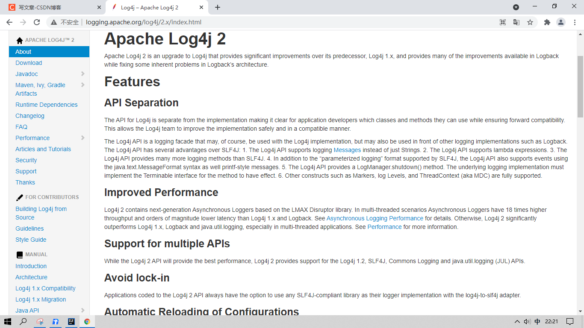584x328 pixels.
Task: Click the home icon beside APACHE LOG4J 2
Action: pyautogui.click(x=19, y=39)
